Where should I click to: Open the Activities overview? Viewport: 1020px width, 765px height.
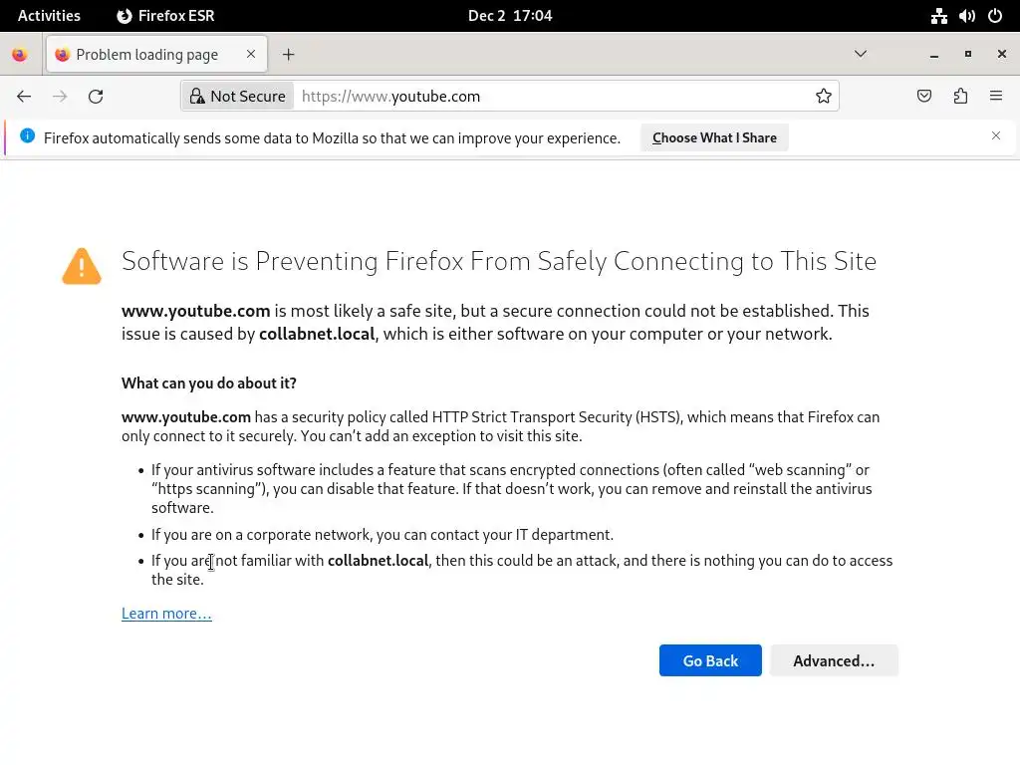(x=49, y=16)
